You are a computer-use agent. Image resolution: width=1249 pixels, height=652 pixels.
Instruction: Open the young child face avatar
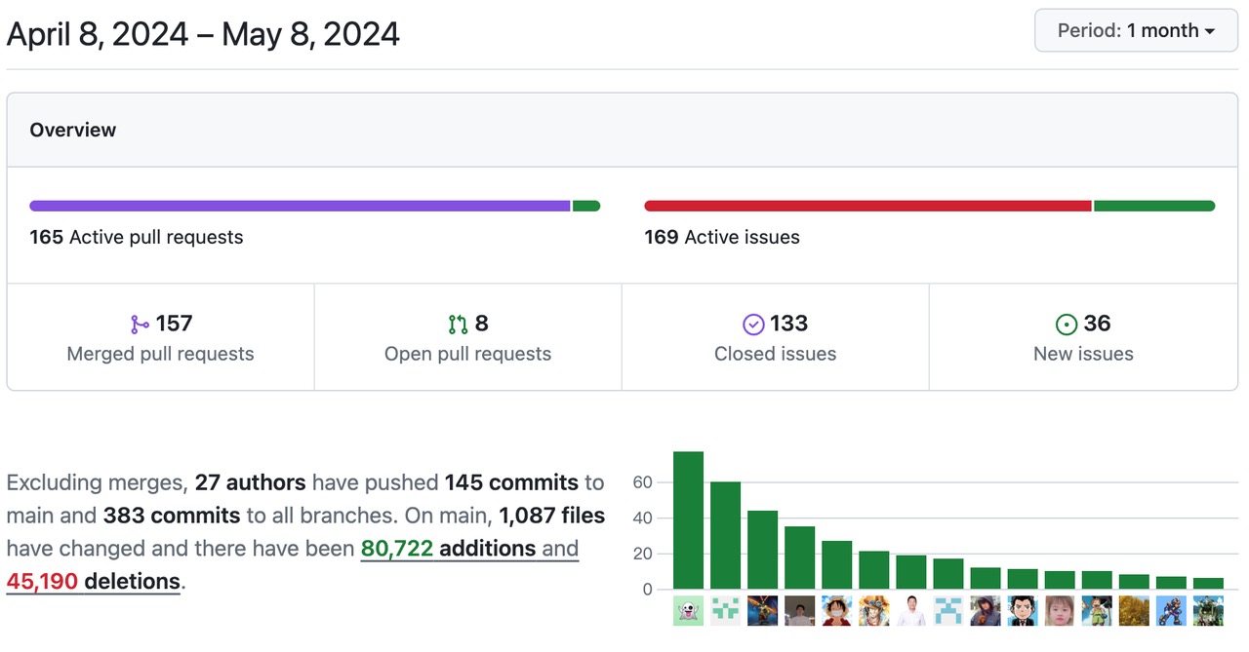[1059, 610]
